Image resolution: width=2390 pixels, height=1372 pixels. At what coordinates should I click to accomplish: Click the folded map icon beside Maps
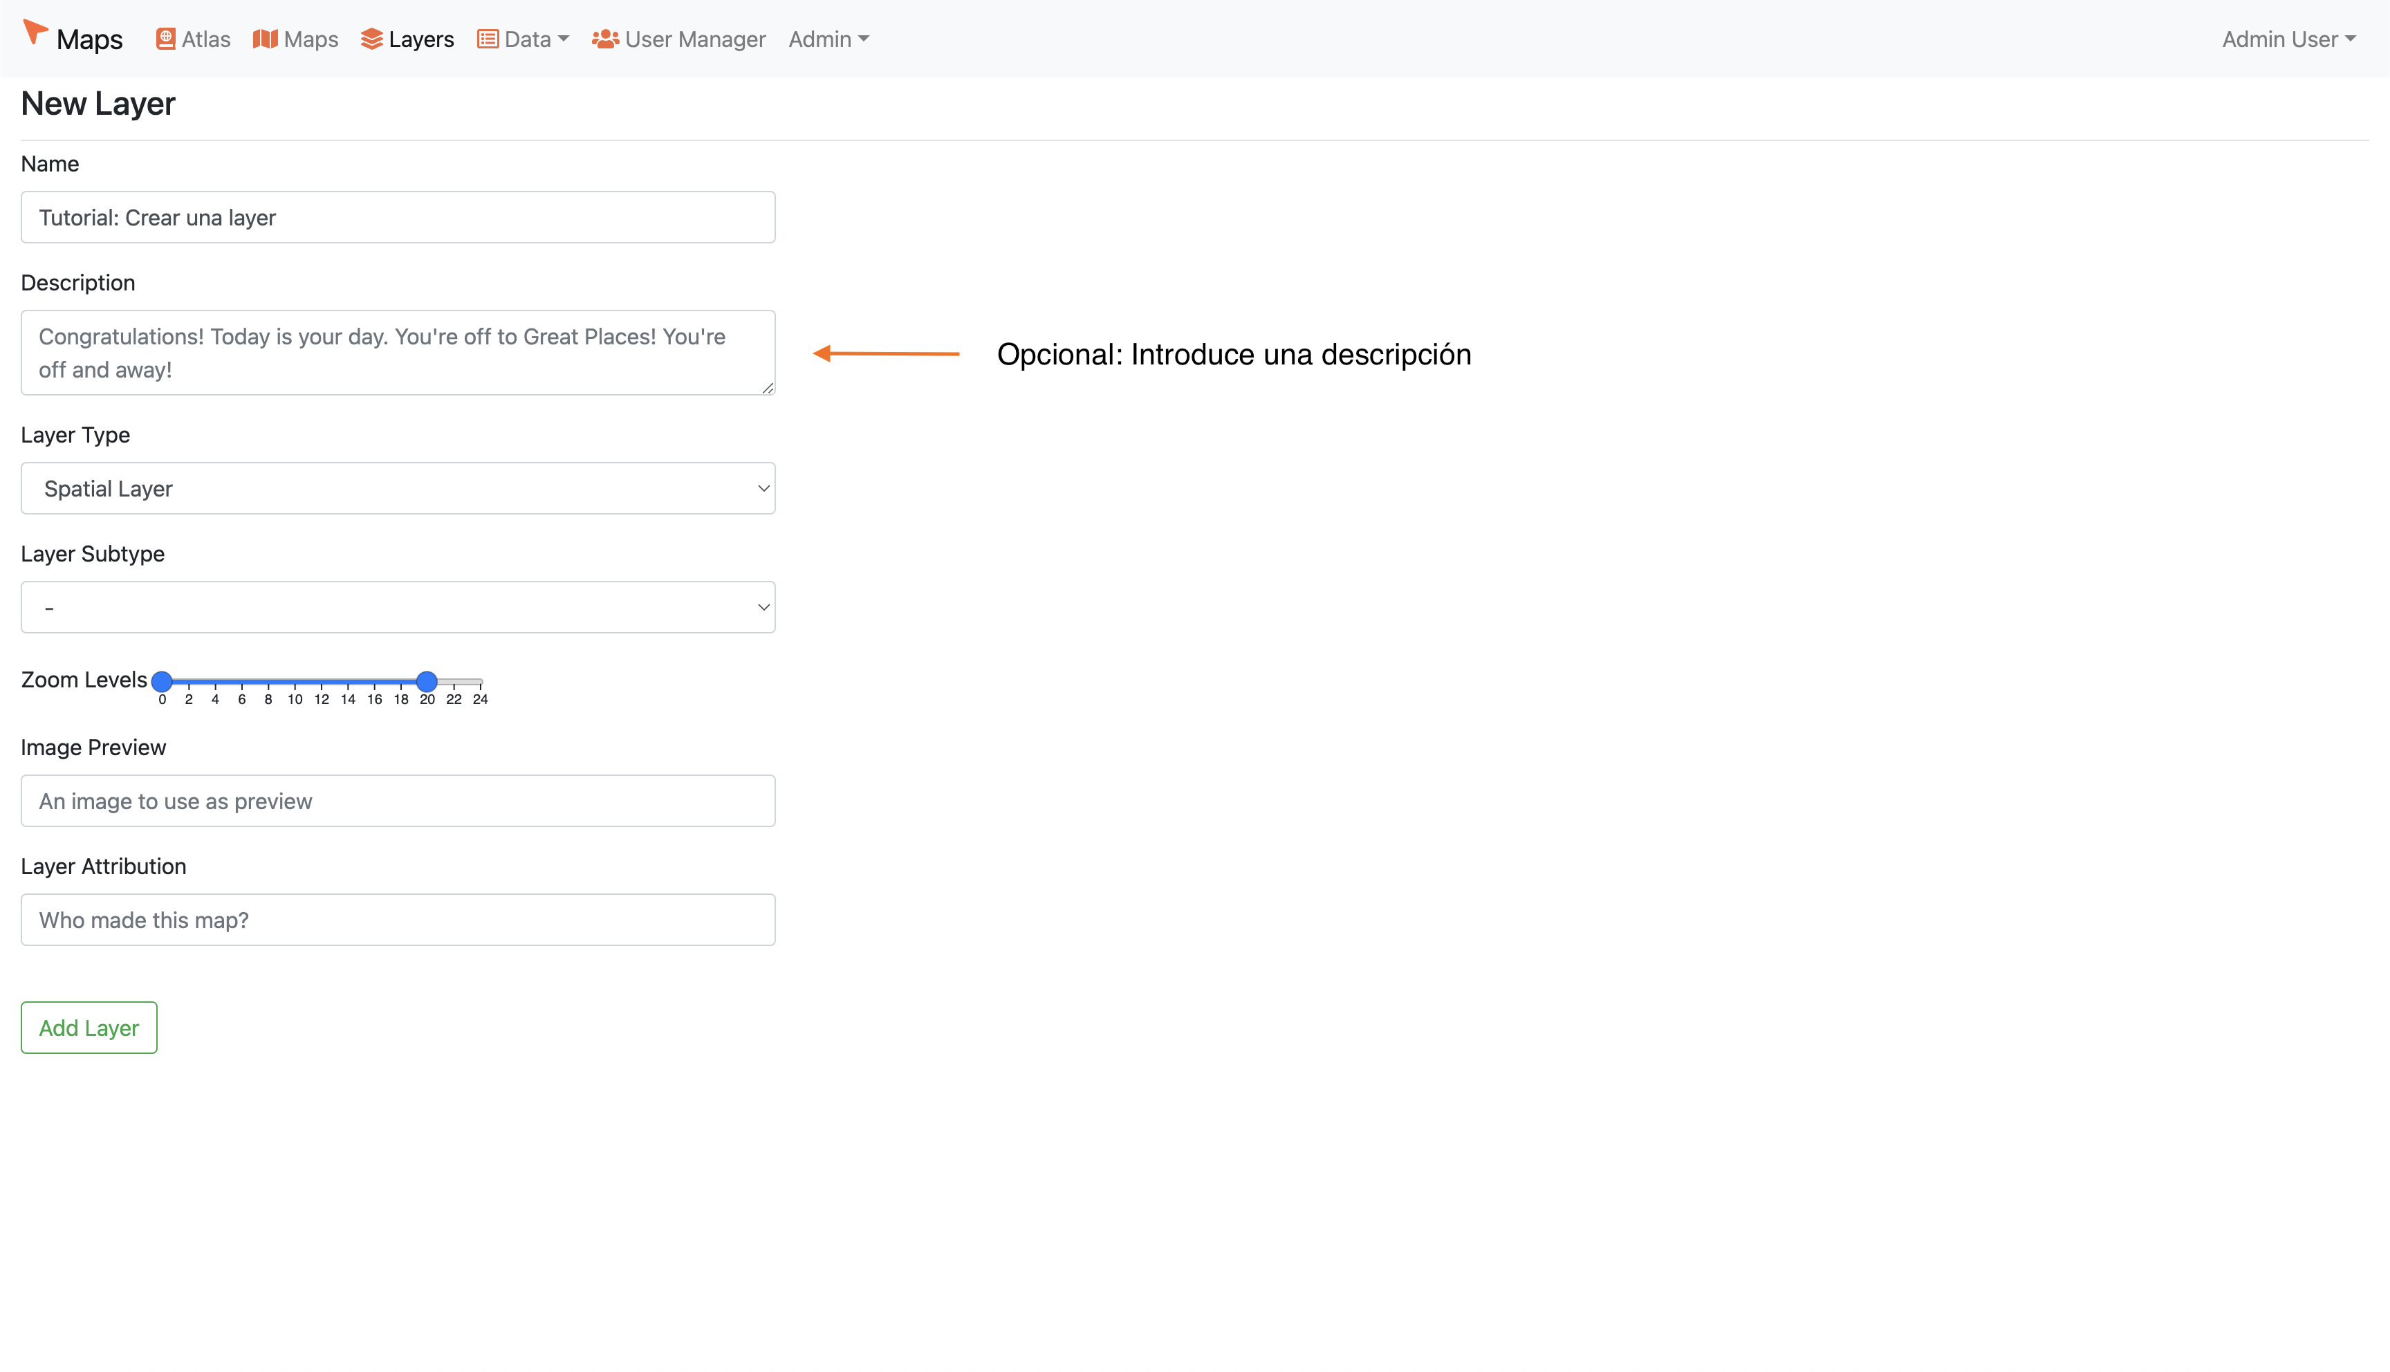(265, 39)
